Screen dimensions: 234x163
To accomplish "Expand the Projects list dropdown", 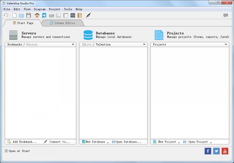I will 226,44.
